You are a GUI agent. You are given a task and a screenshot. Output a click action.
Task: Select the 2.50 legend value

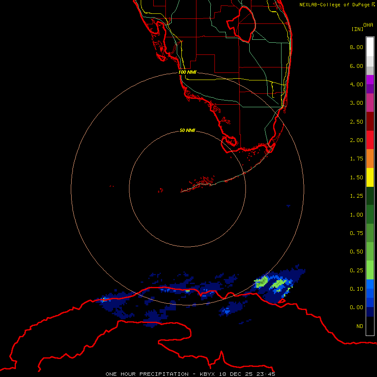coord(356,121)
